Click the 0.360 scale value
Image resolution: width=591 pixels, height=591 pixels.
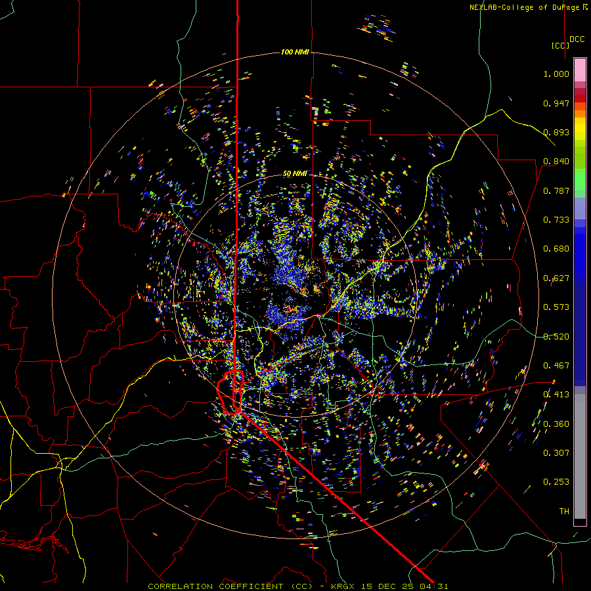[556, 424]
